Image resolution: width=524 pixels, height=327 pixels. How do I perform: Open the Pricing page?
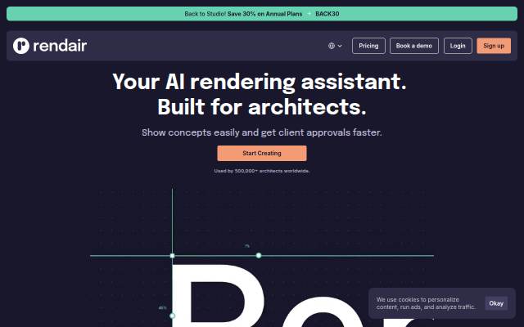pos(368,46)
